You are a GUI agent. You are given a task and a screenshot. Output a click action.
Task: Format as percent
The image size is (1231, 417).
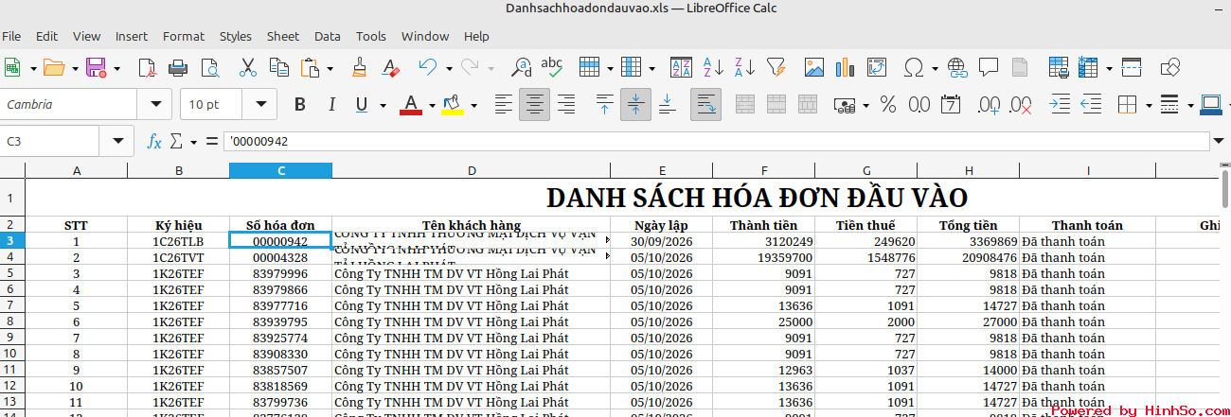tap(888, 104)
